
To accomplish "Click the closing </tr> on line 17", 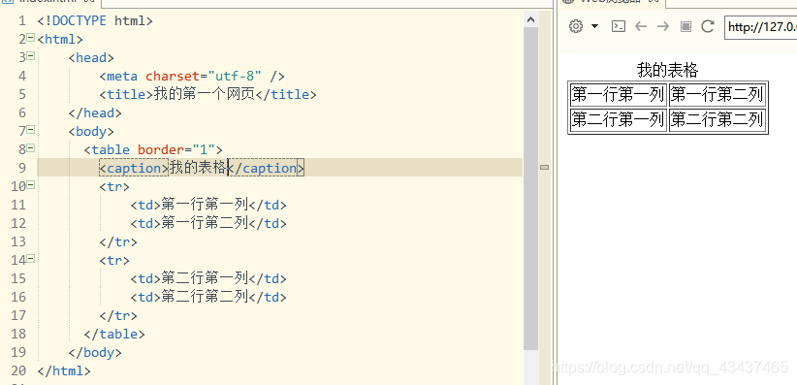I will tap(118, 316).
